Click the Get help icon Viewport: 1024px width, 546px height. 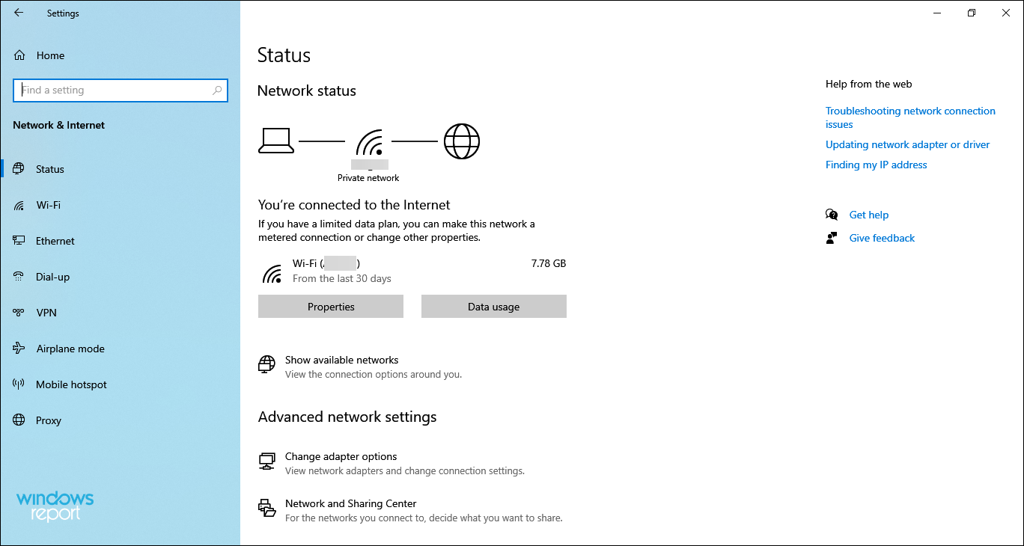(x=832, y=214)
